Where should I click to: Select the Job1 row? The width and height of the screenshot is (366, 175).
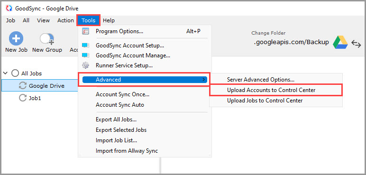pos(40,98)
